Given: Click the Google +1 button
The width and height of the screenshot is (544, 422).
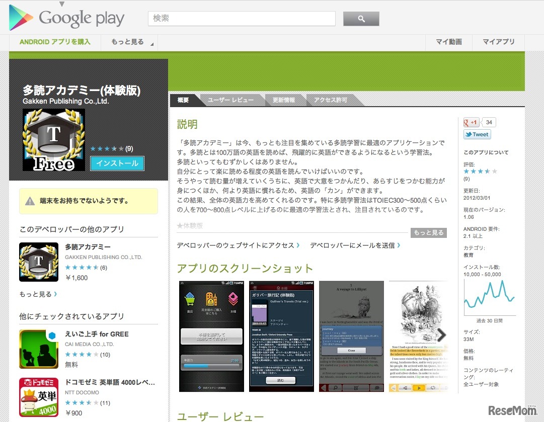Looking at the screenshot, I should coord(472,122).
